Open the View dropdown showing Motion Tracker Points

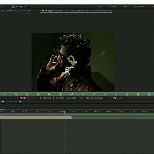click(x=99, y=98)
